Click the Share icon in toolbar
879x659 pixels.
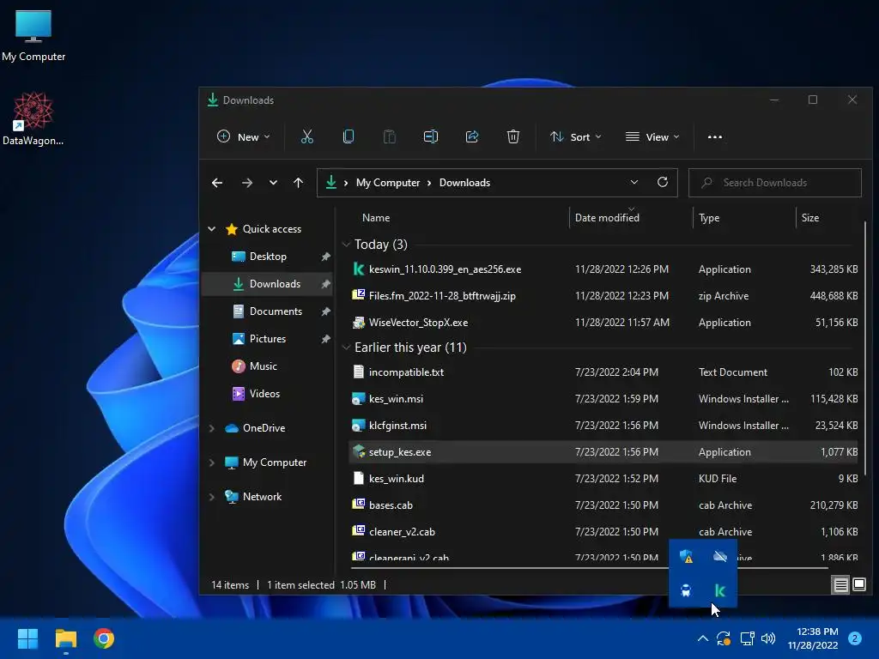click(472, 136)
